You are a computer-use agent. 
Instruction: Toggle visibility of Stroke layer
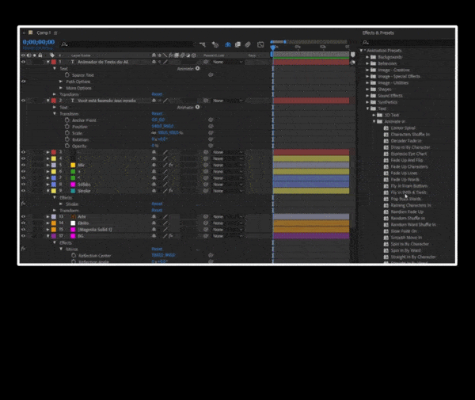coord(24,191)
